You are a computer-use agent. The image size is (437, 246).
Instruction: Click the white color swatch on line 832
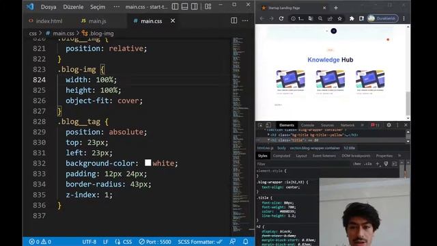(x=148, y=163)
